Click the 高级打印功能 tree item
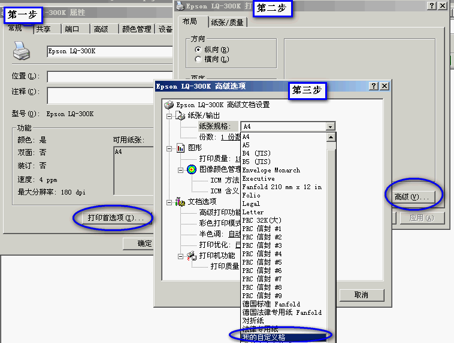454x343 pixels. [219, 213]
